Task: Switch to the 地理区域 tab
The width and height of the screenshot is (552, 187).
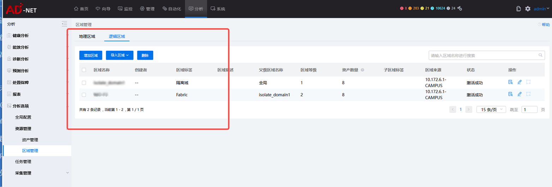Action: (x=87, y=36)
